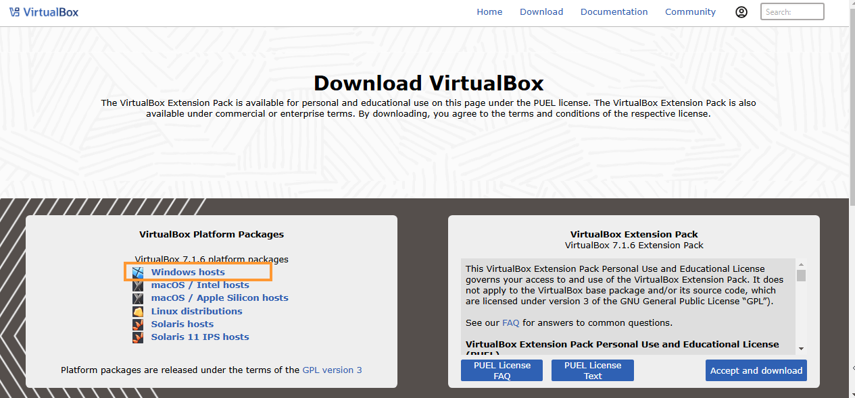Image resolution: width=855 pixels, height=398 pixels.
Task: Open the macOS / Apple Silicon hosts link
Action: (x=220, y=298)
